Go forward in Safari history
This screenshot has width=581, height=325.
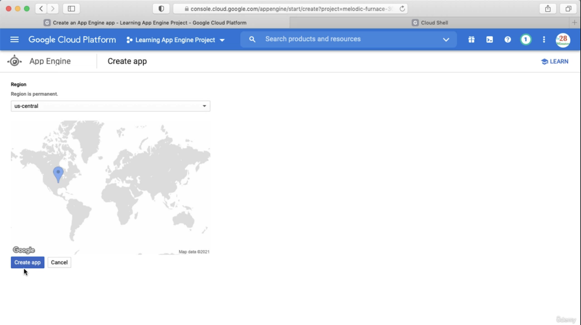pyautogui.click(x=53, y=9)
